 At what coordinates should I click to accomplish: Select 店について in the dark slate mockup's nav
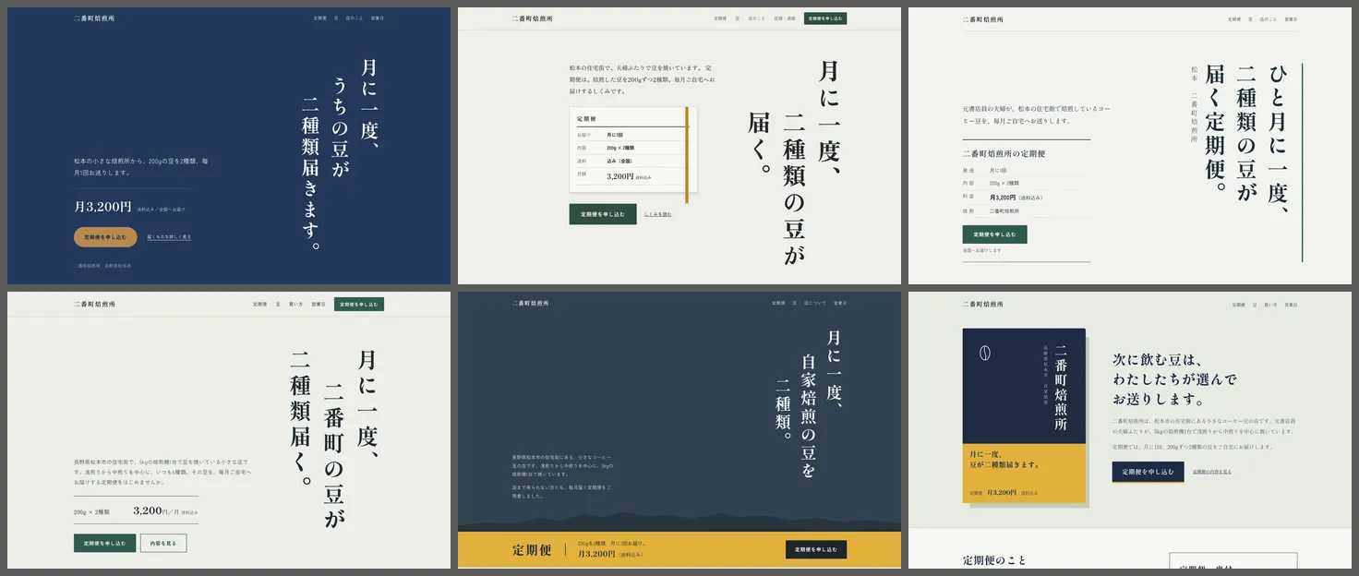[x=815, y=303]
